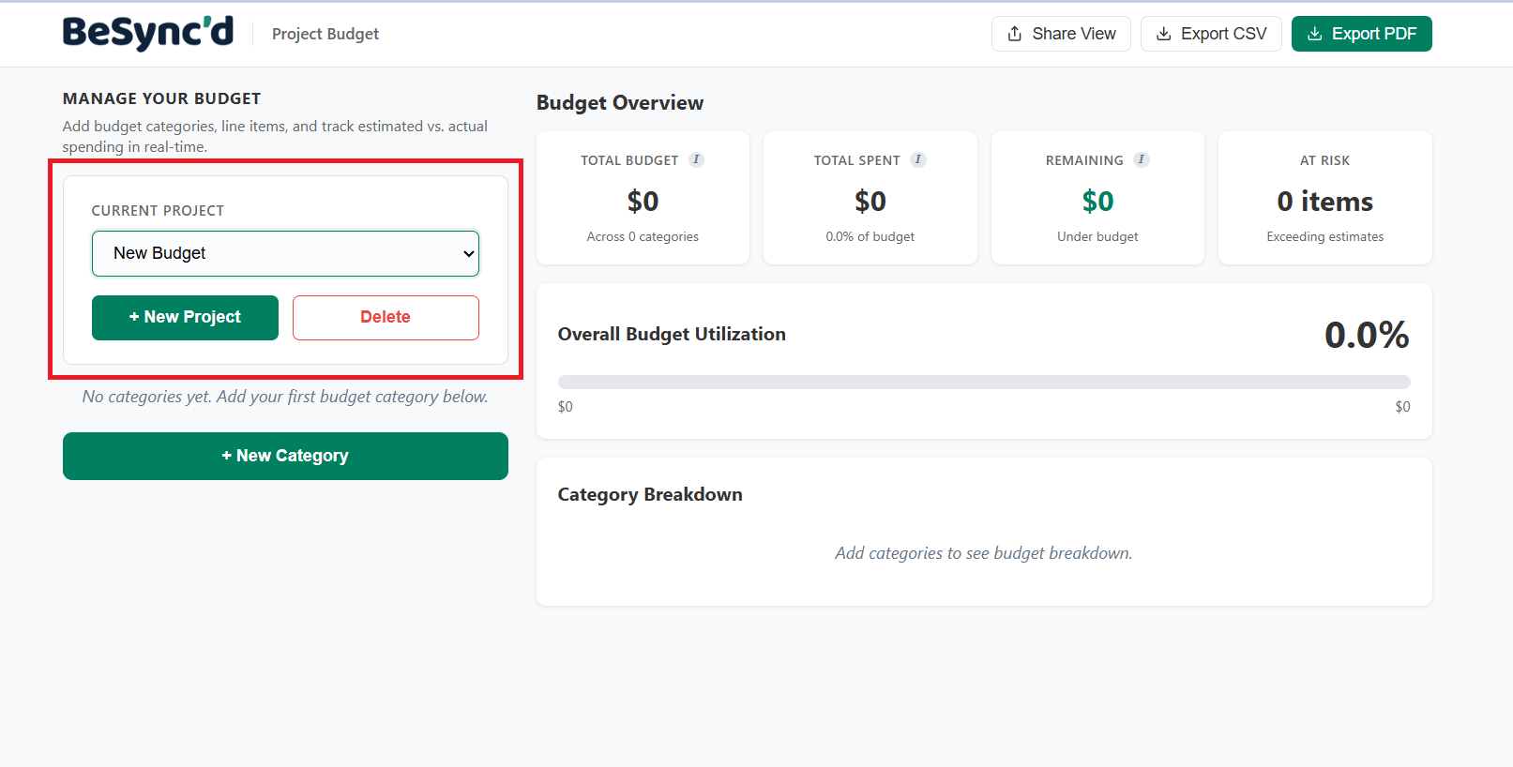Click the At Risk card showing 0 items
Image resolution: width=1513 pixels, height=767 pixels.
point(1324,198)
